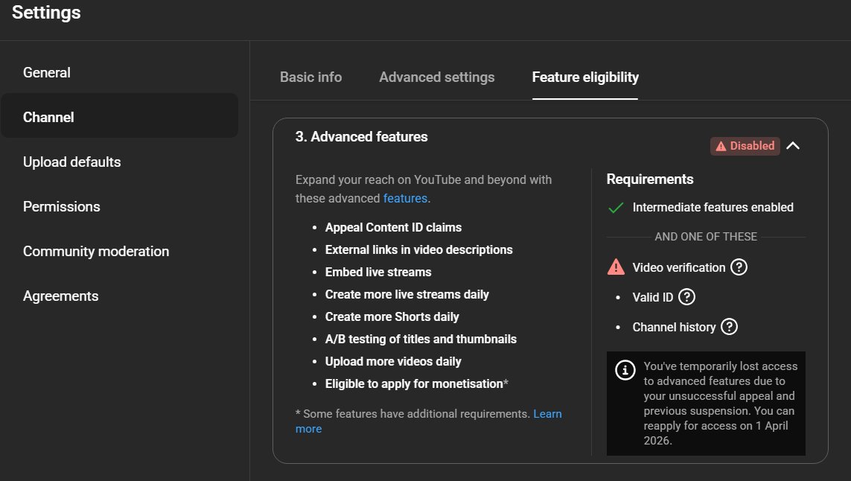This screenshot has height=481, width=851.
Task: Click the red warning triangle beside Video verification
Action: (616, 267)
